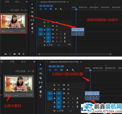This screenshot has width=122, height=114.
Task: Open sequence panel menu in bottom screenshot
Action: pos(81,62)
